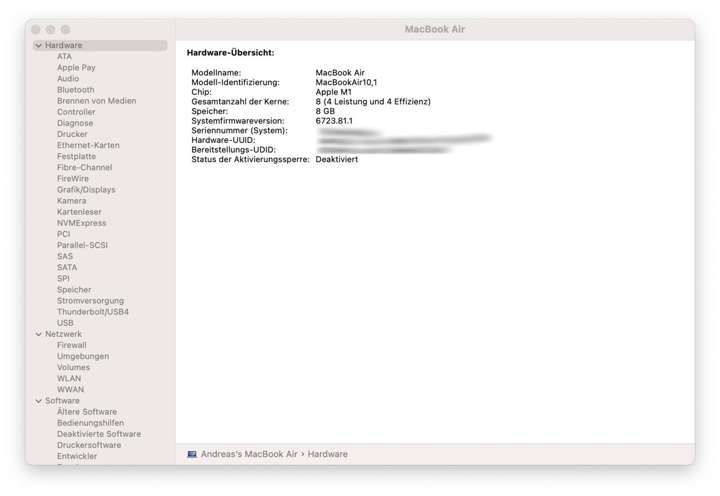The height and width of the screenshot is (496, 720).
Task: Select Apple Pay in sidebar
Action: tap(76, 68)
